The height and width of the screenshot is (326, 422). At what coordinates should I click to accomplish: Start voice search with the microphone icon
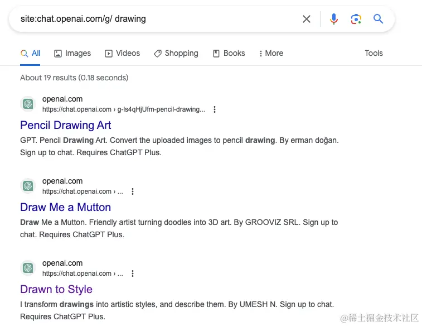(x=334, y=19)
